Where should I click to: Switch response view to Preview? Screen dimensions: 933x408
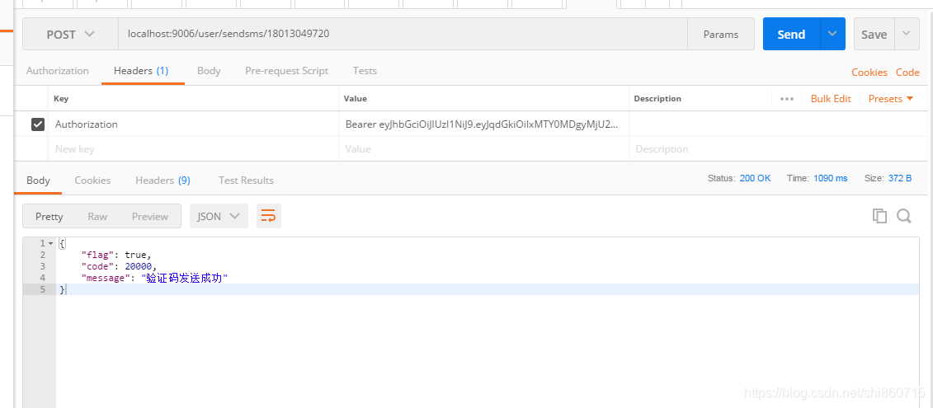click(150, 217)
